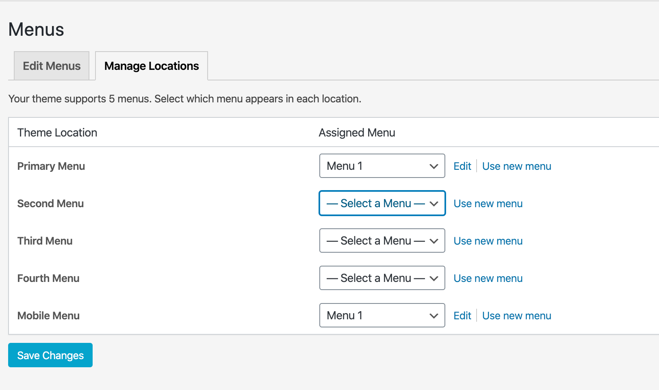Expand the Fourth Menu dropdown
Viewport: 659px width, 390px height.
click(382, 278)
